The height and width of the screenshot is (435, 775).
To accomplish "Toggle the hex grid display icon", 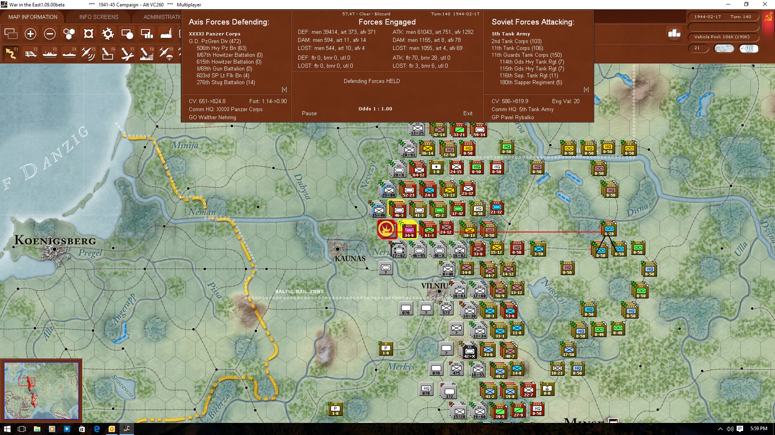I will [69, 34].
